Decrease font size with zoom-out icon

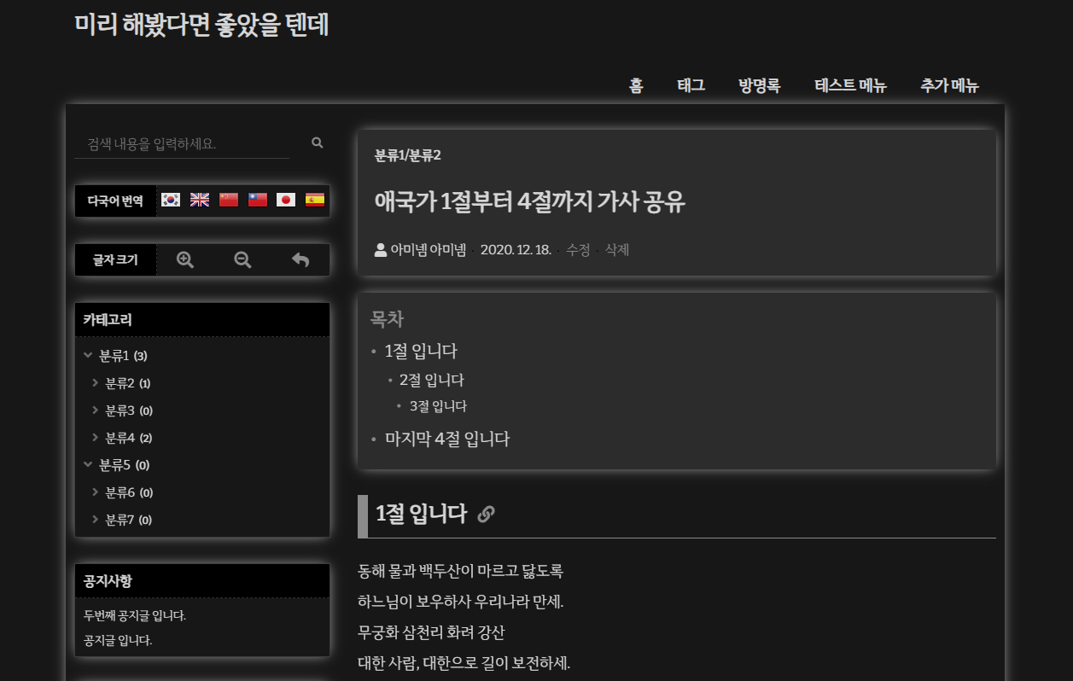pos(242,259)
